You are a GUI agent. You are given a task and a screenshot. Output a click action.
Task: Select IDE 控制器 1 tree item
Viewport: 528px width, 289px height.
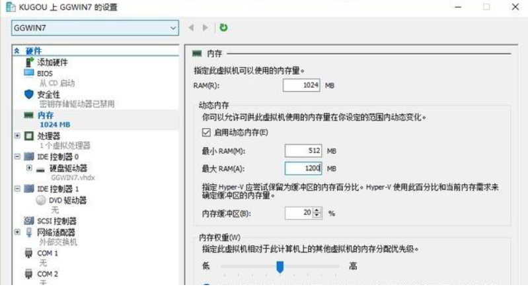[57, 189]
